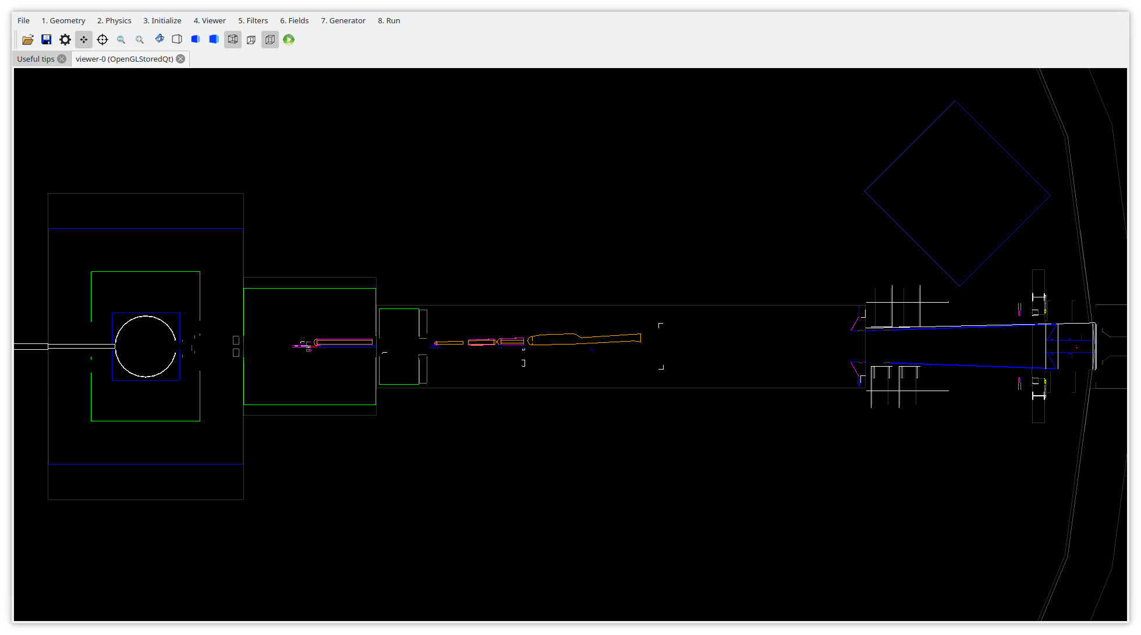Switch to the Useful tips tab
This screenshot has width=1141, height=635.
pos(35,58)
